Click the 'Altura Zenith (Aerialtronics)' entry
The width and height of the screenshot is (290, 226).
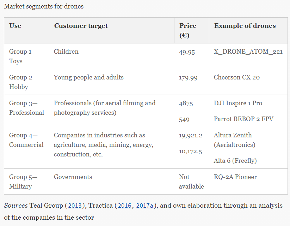[235, 140]
